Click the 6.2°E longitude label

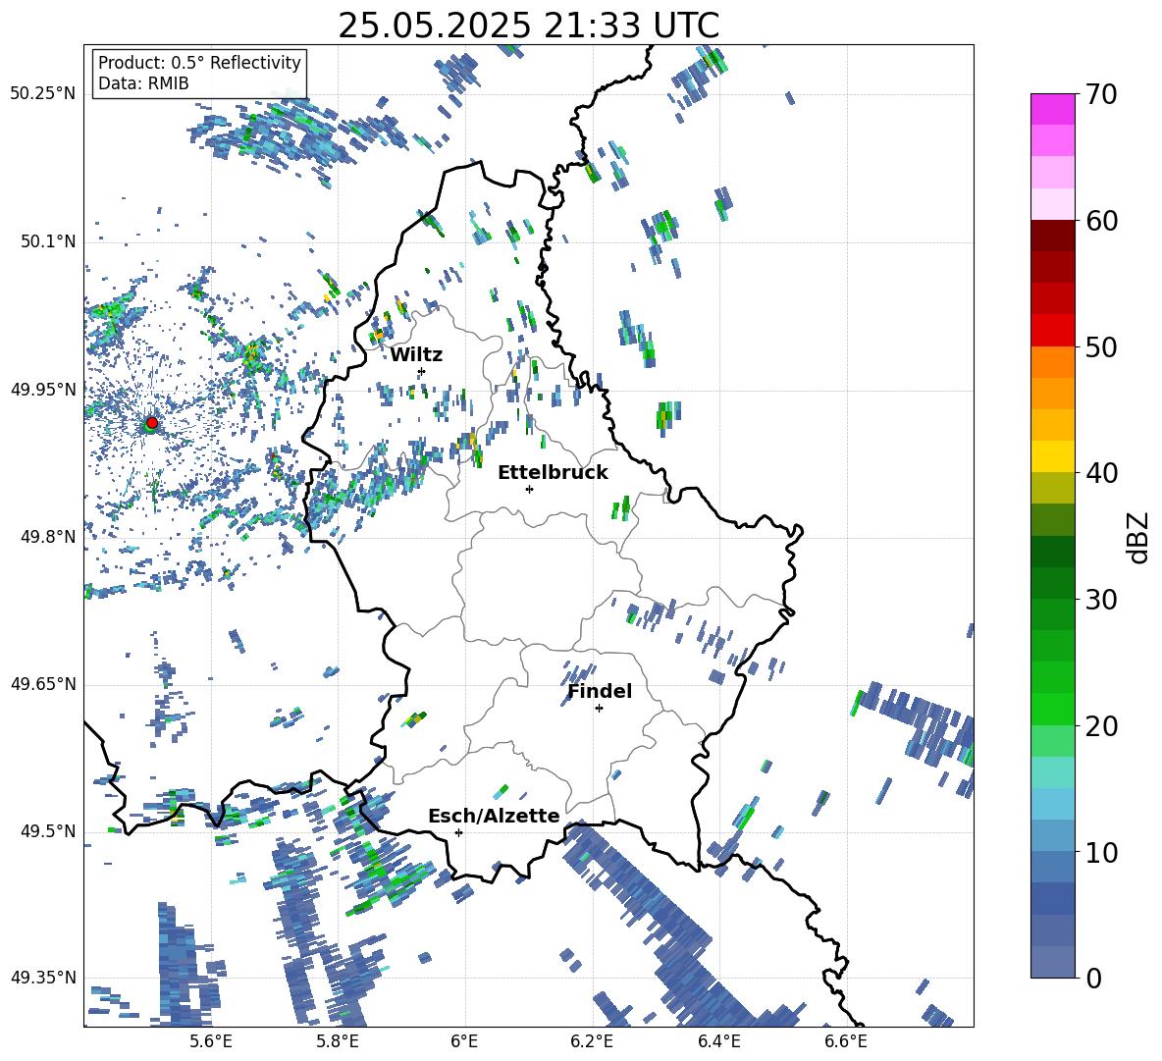[592, 1041]
